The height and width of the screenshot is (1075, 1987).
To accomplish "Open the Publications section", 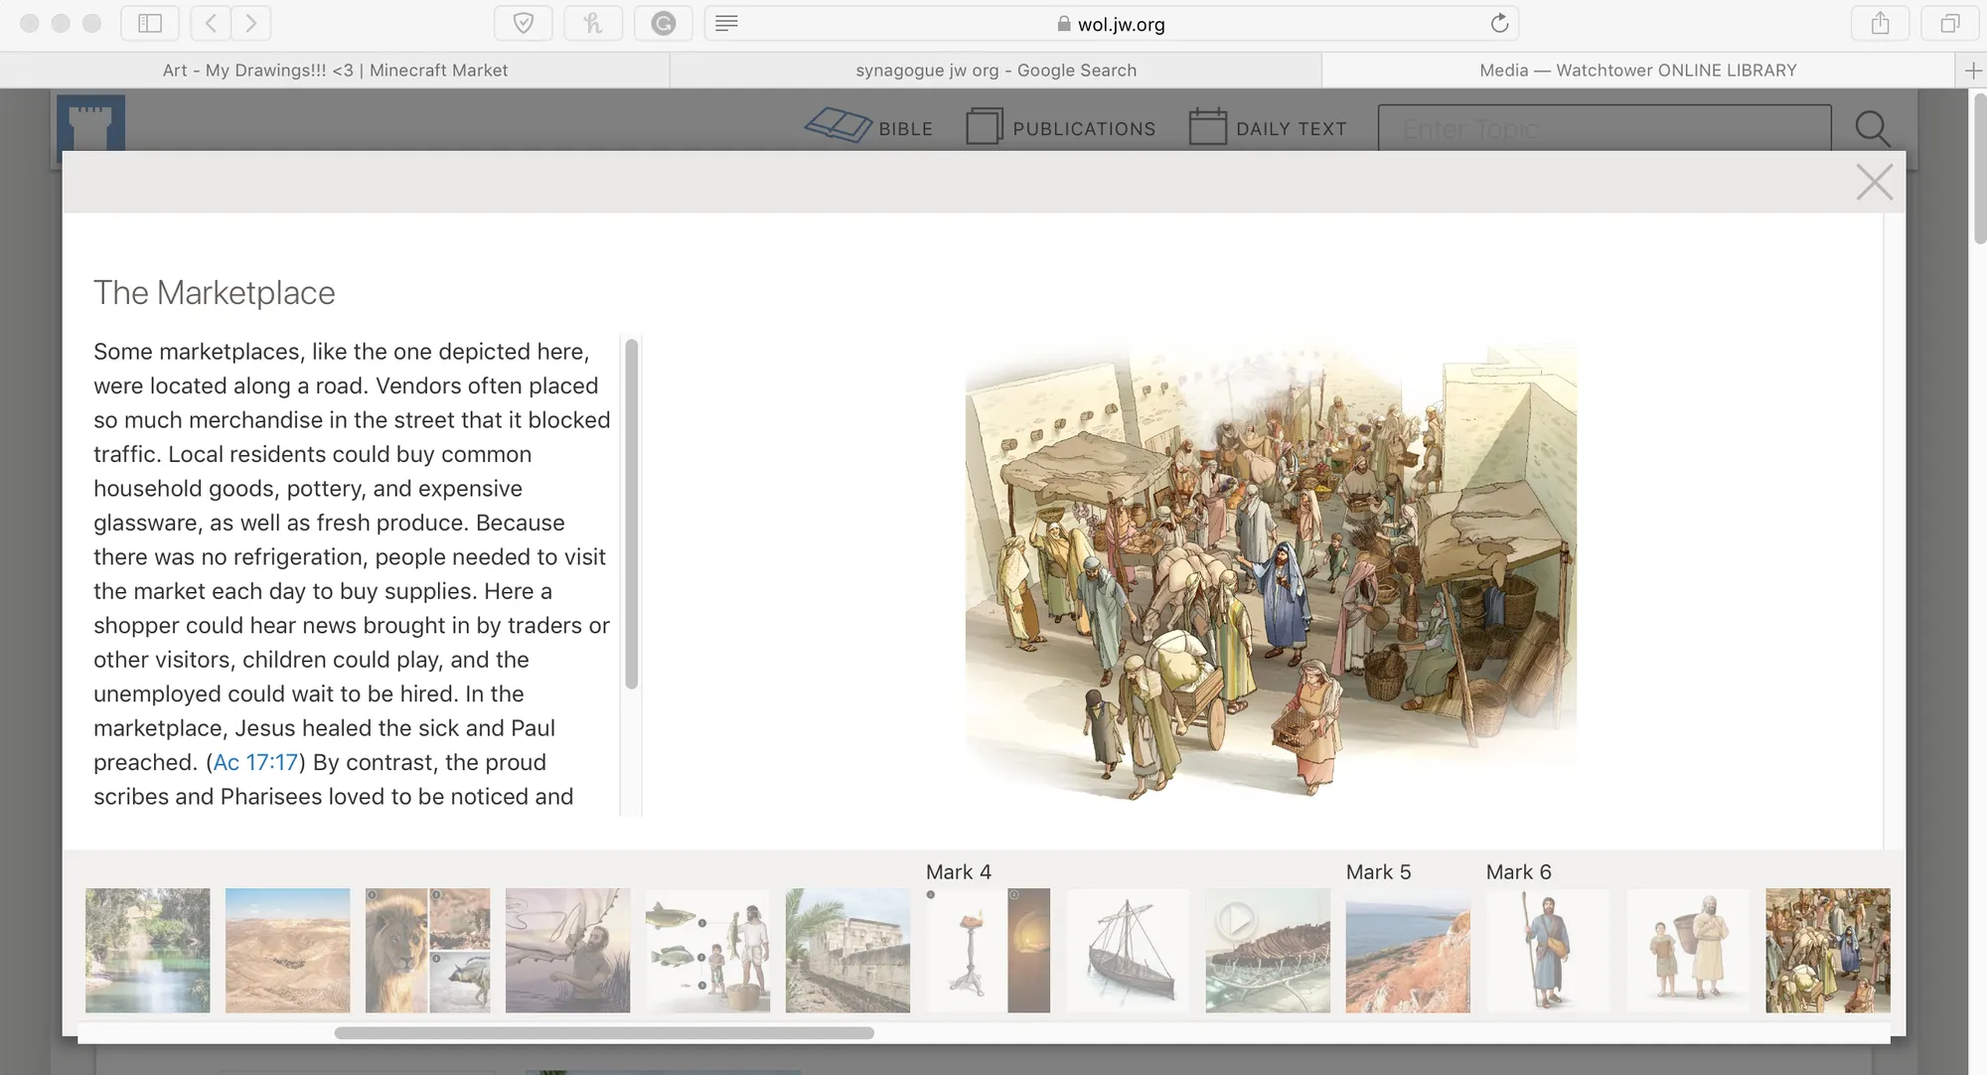I will click(1061, 128).
